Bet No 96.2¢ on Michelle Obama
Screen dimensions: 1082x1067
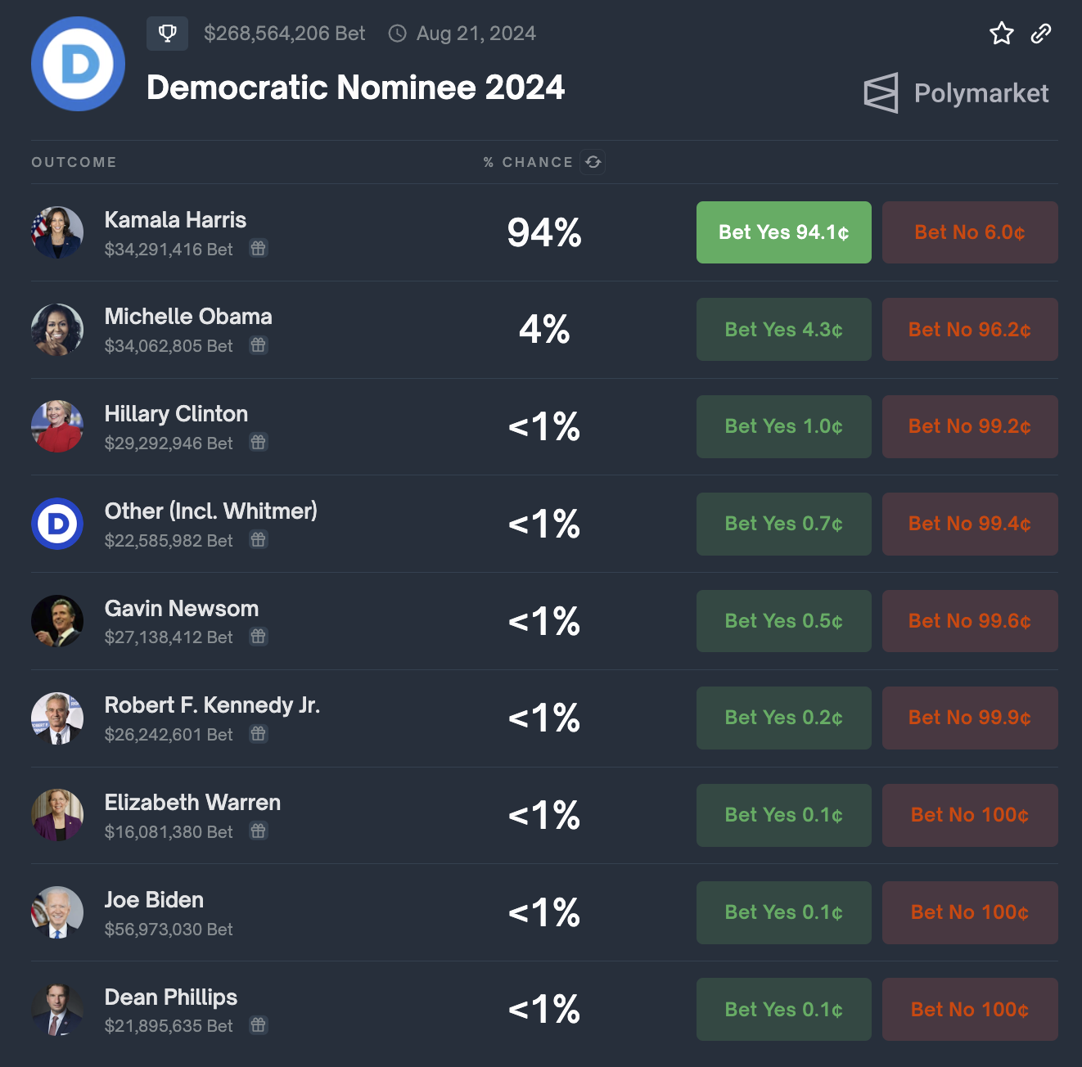pos(969,330)
